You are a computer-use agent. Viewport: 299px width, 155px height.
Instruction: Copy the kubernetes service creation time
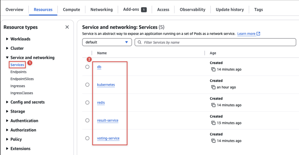213,87
